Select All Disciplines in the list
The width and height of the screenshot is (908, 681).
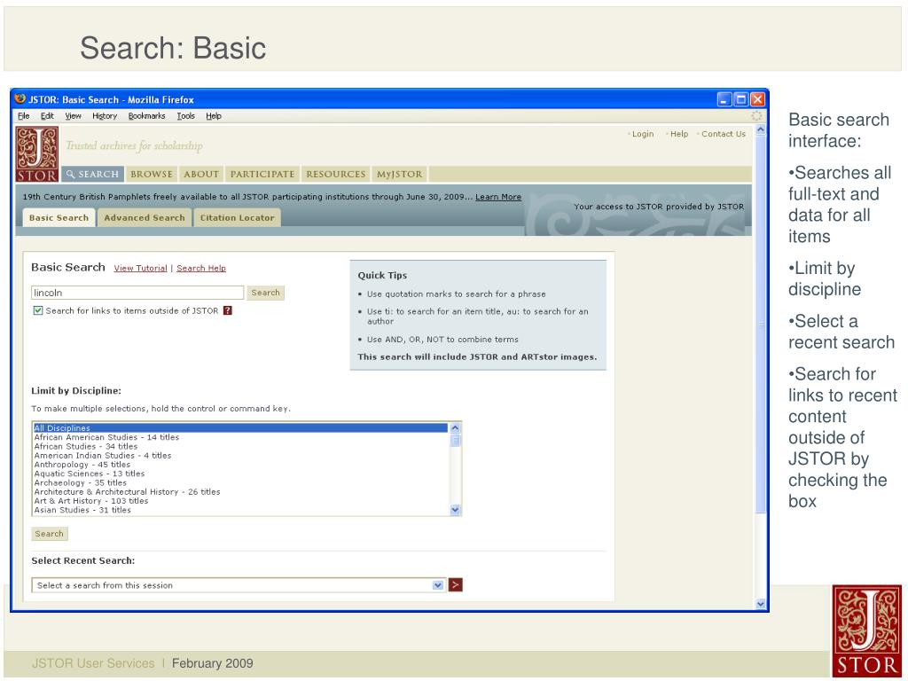pyautogui.click(x=240, y=428)
